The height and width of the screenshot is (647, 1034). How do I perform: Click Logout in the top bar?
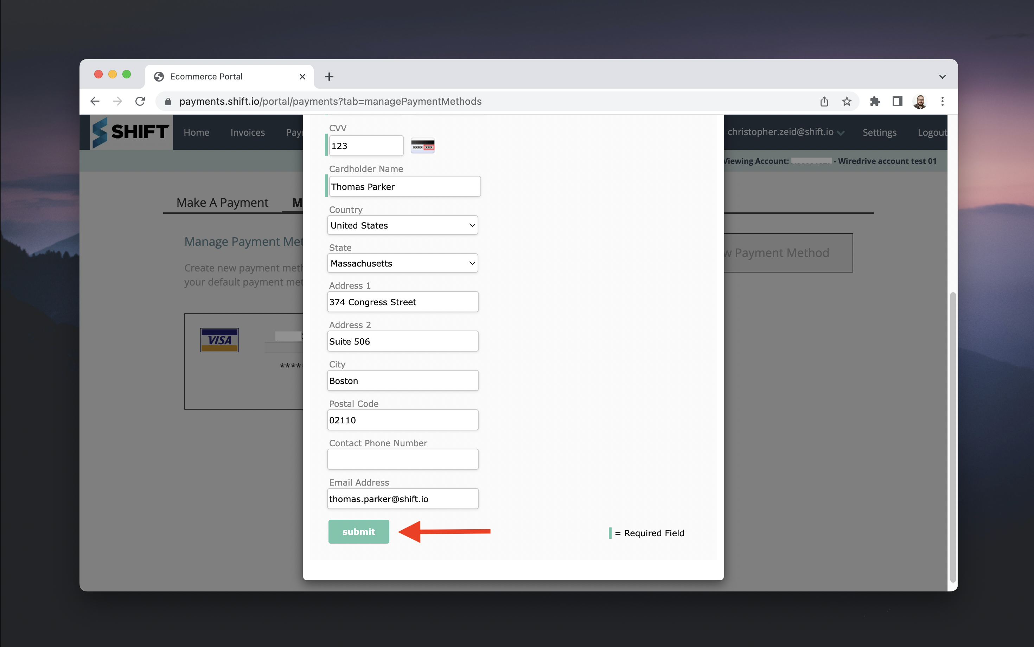(x=932, y=132)
